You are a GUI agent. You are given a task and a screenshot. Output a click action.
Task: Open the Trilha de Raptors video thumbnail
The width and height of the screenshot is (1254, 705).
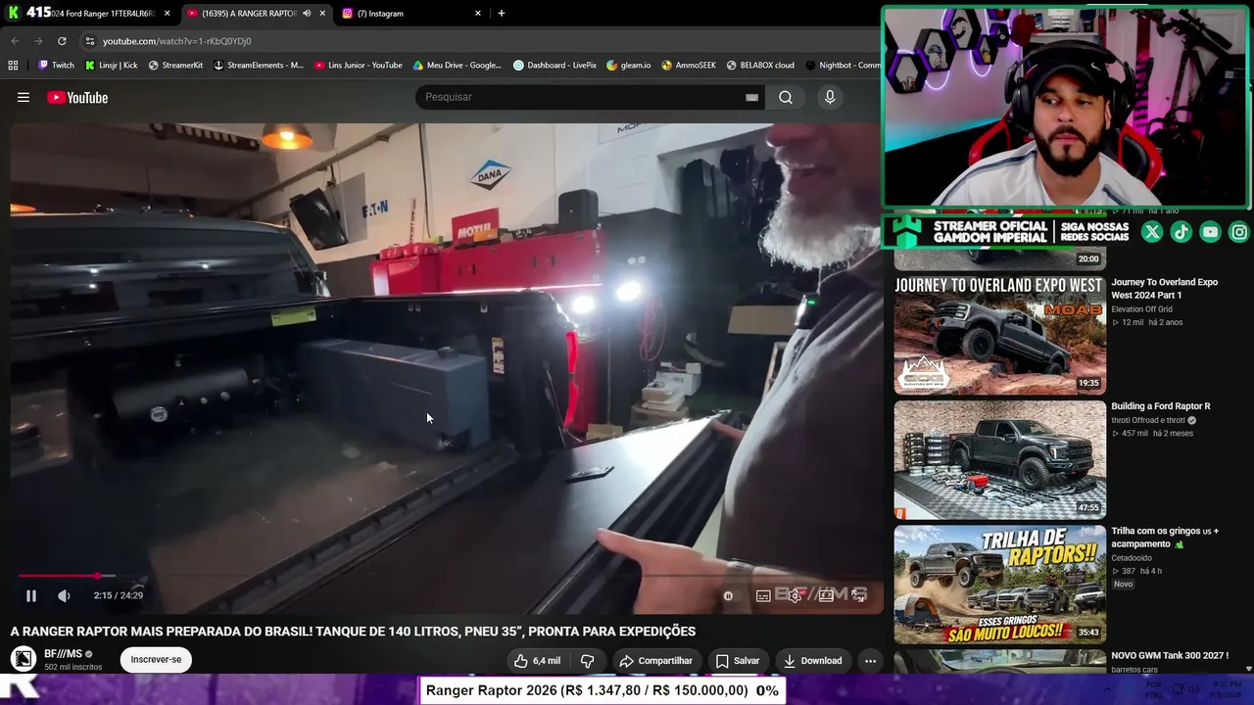click(1000, 584)
